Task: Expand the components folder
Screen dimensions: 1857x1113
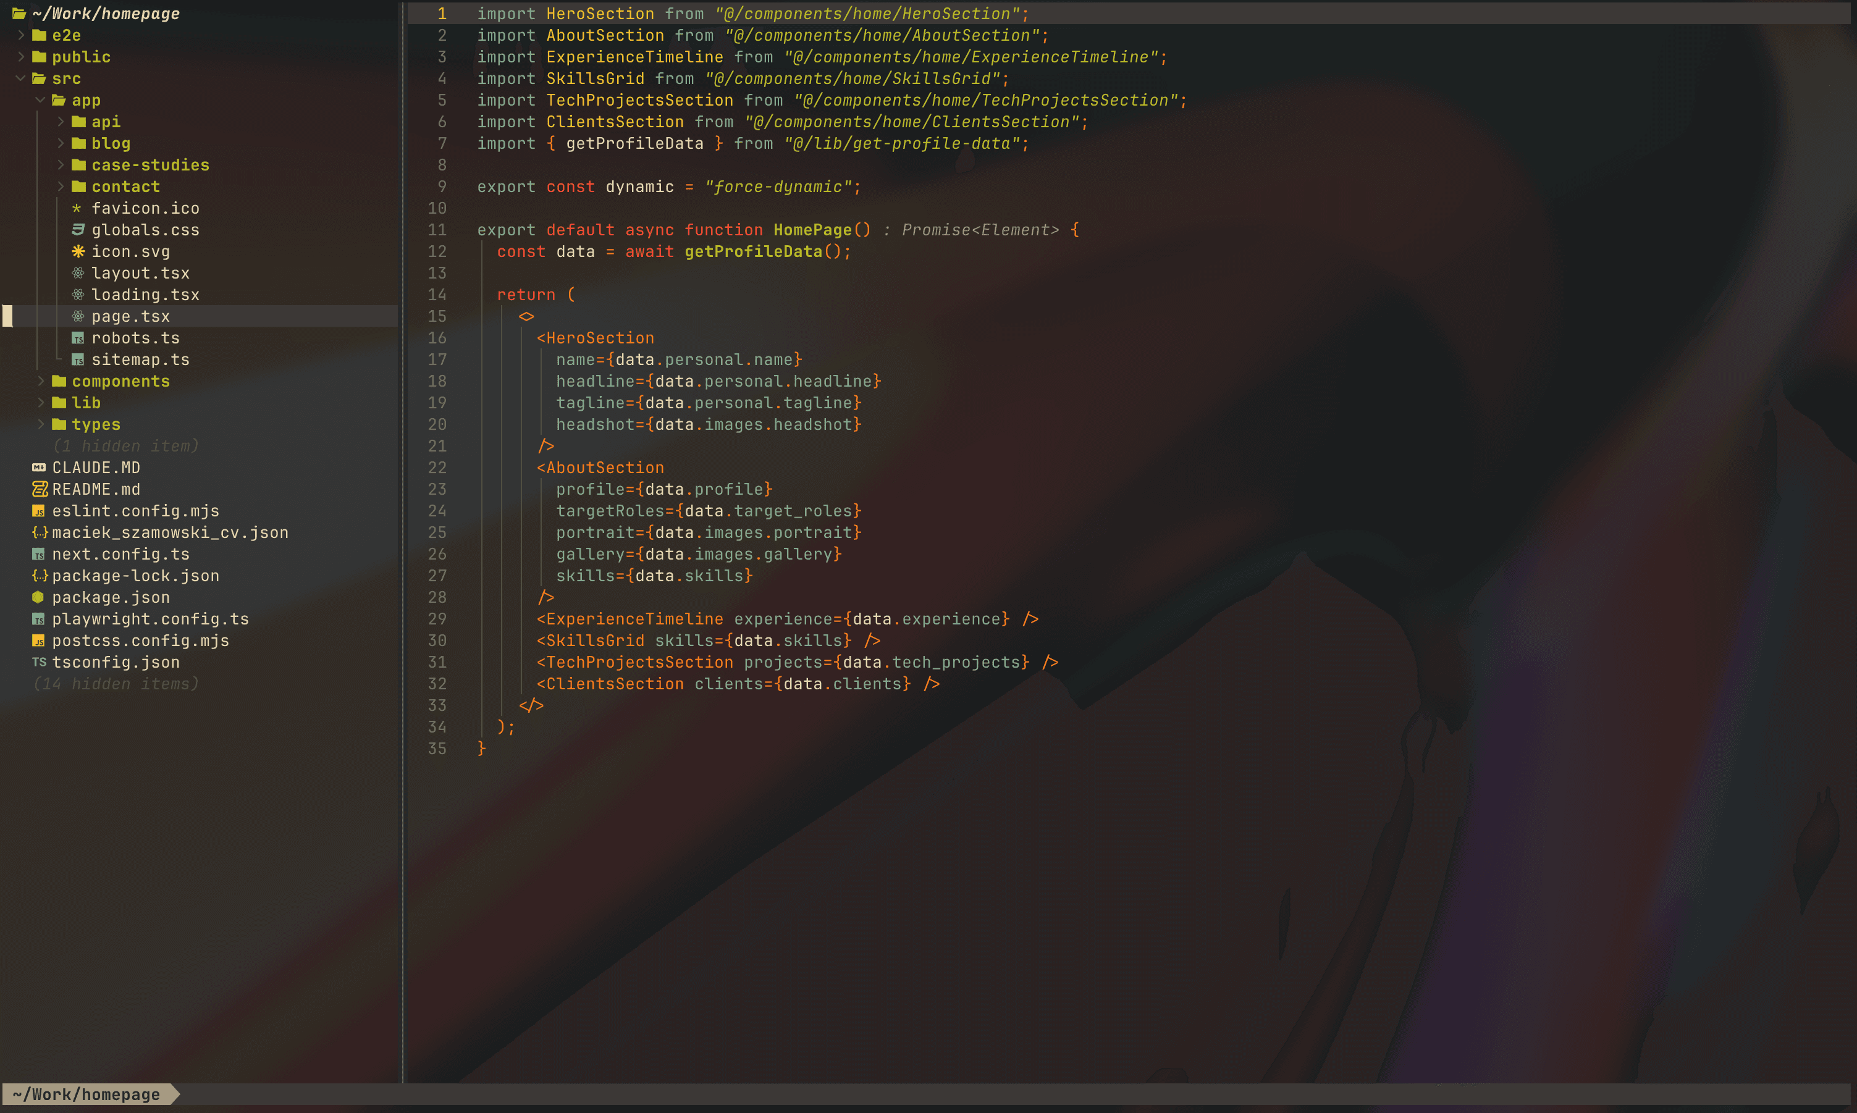Action: point(41,381)
